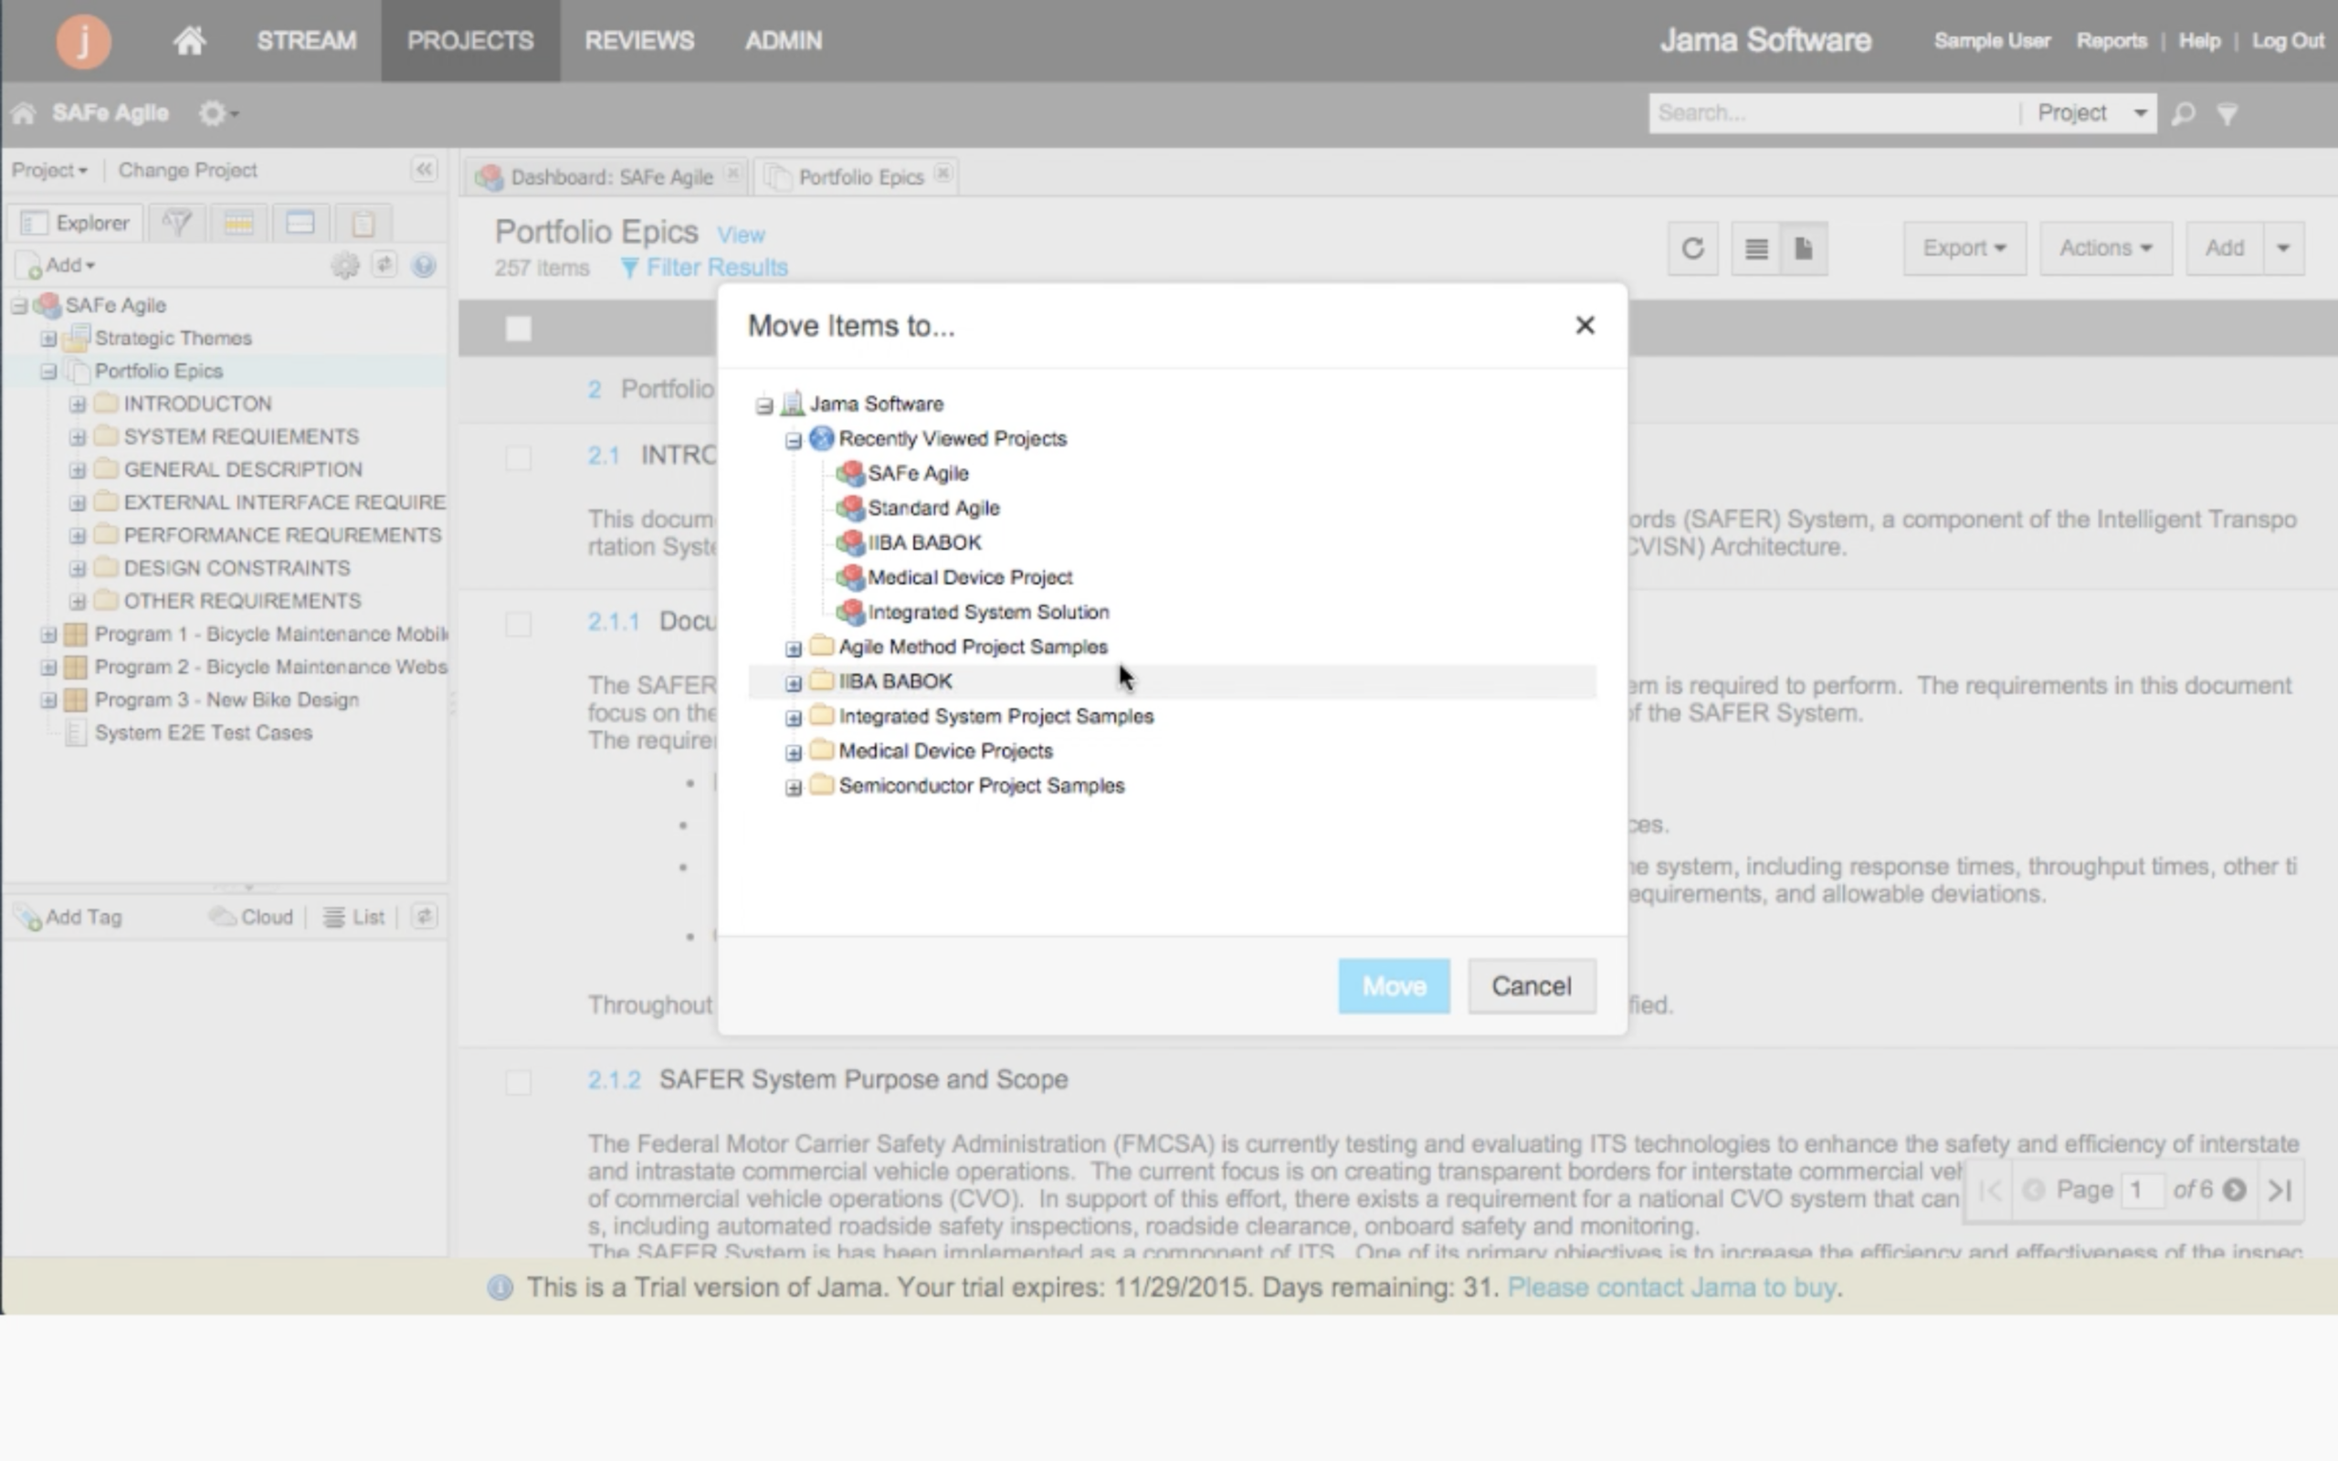Open the STREAM menu

point(306,40)
